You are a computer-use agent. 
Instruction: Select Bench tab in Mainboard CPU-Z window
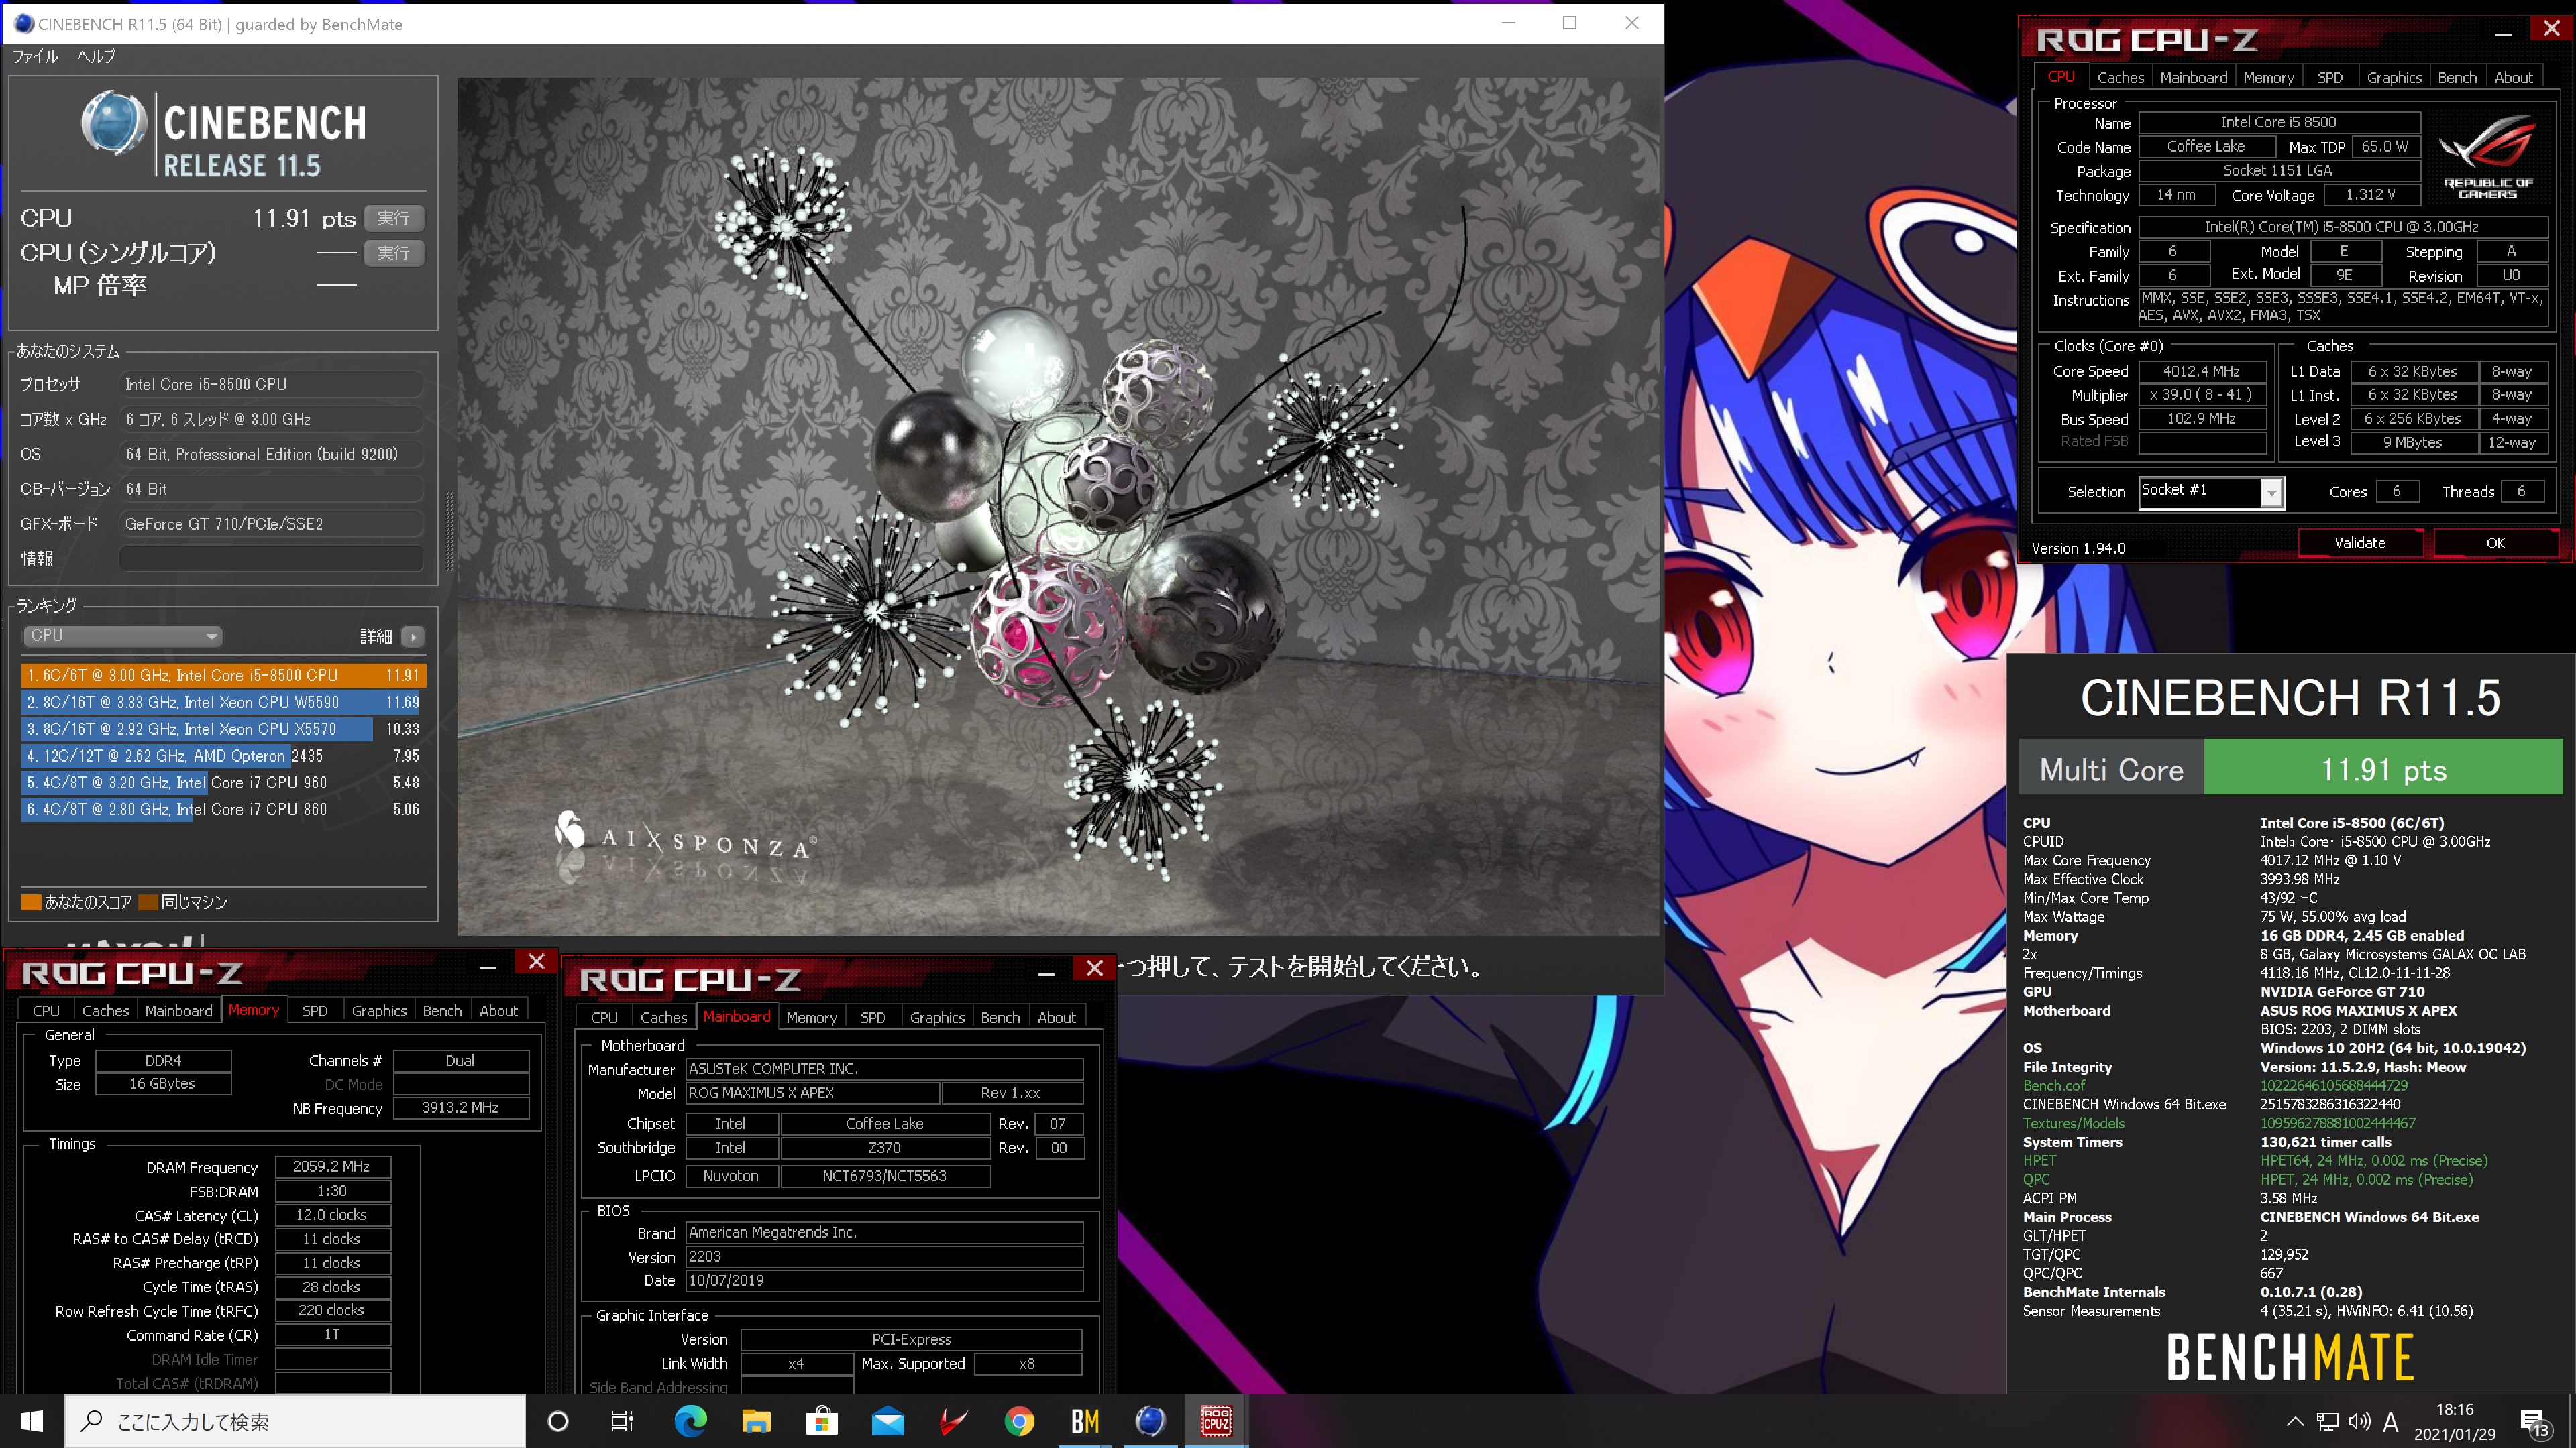[x=1000, y=1018]
